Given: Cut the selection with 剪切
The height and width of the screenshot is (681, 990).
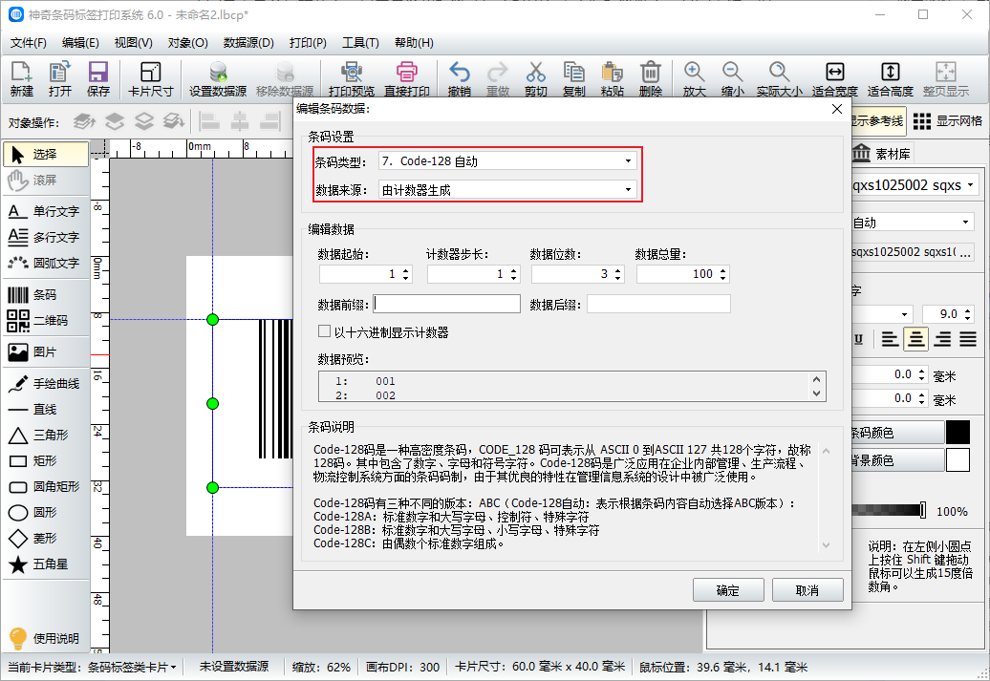Looking at the screenshot, I should click(535, 79).
